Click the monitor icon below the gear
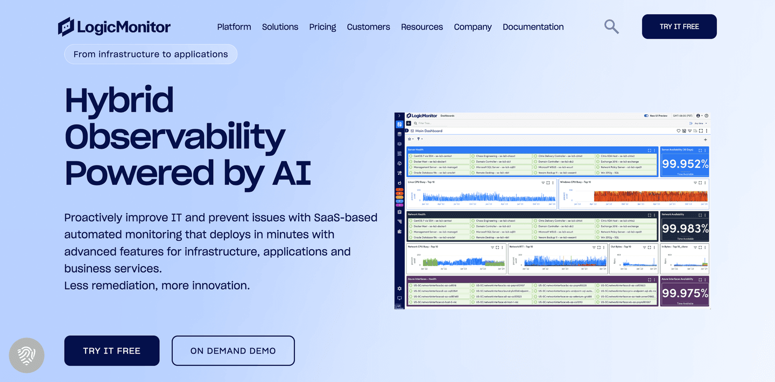This screenshot has height=382, width=775. coord(399,298)
